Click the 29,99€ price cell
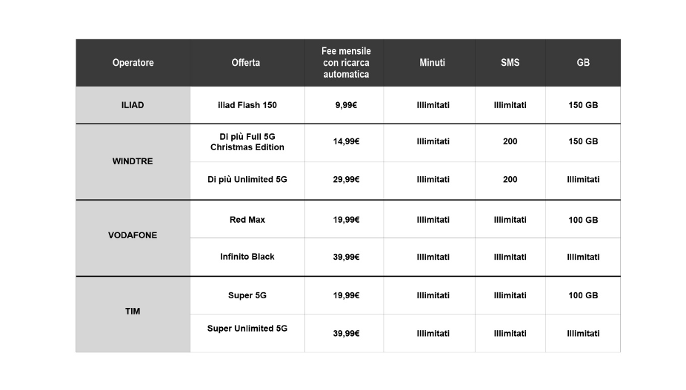 [346, 180]
